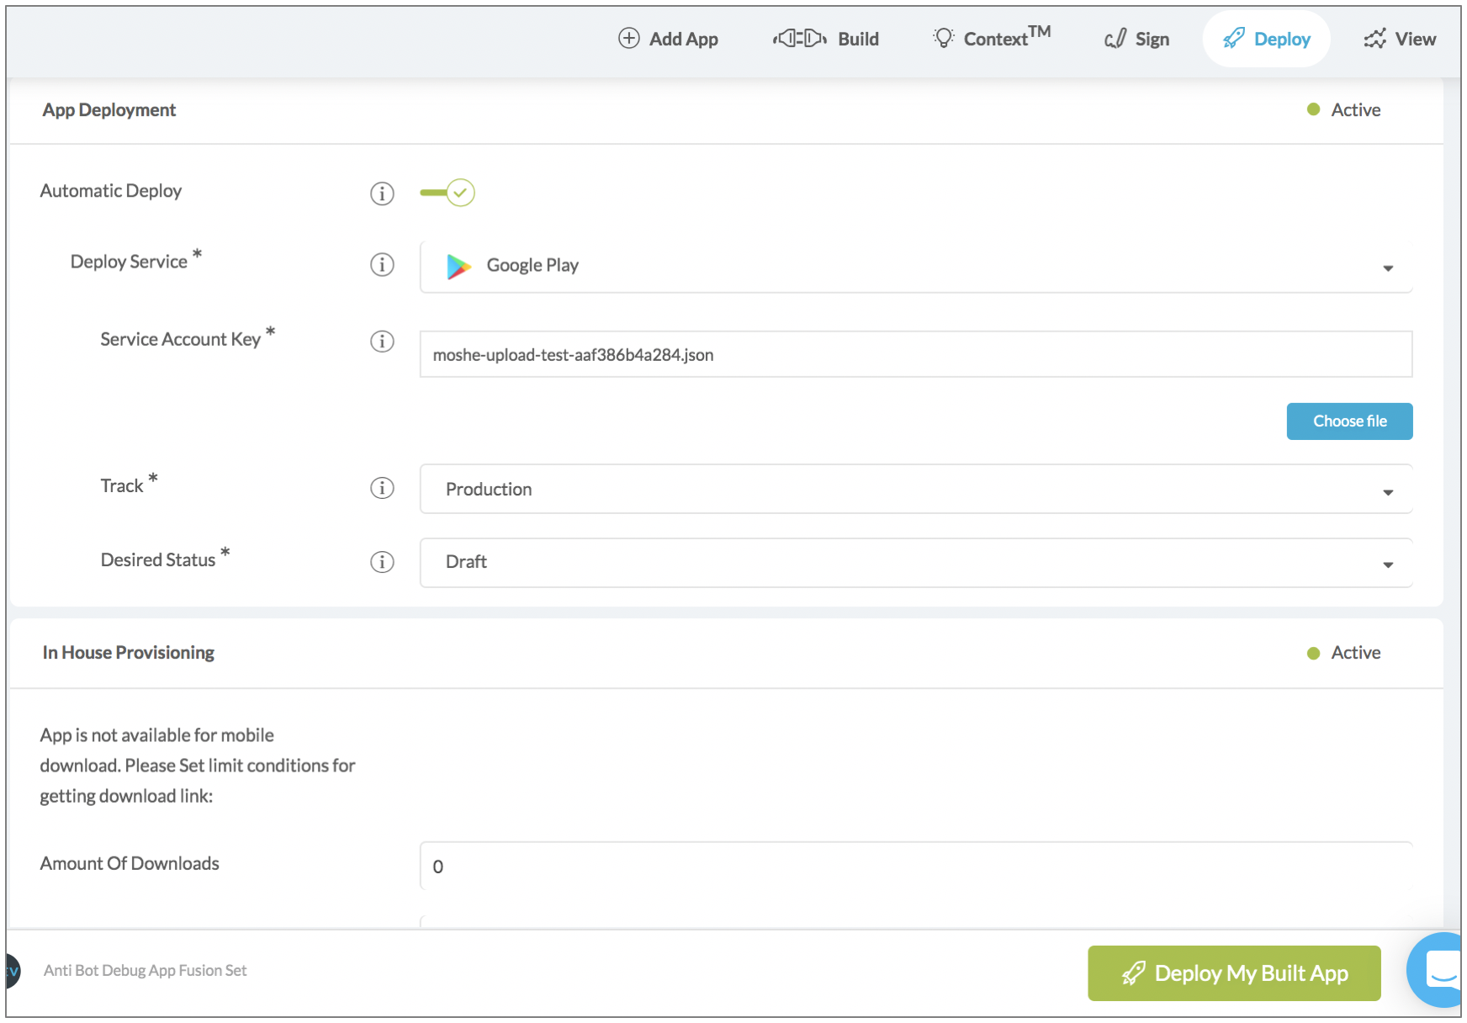The image size is (1467, 1023).
Task: Click In House Provisioning Active status
Action: click(1343, 653)
